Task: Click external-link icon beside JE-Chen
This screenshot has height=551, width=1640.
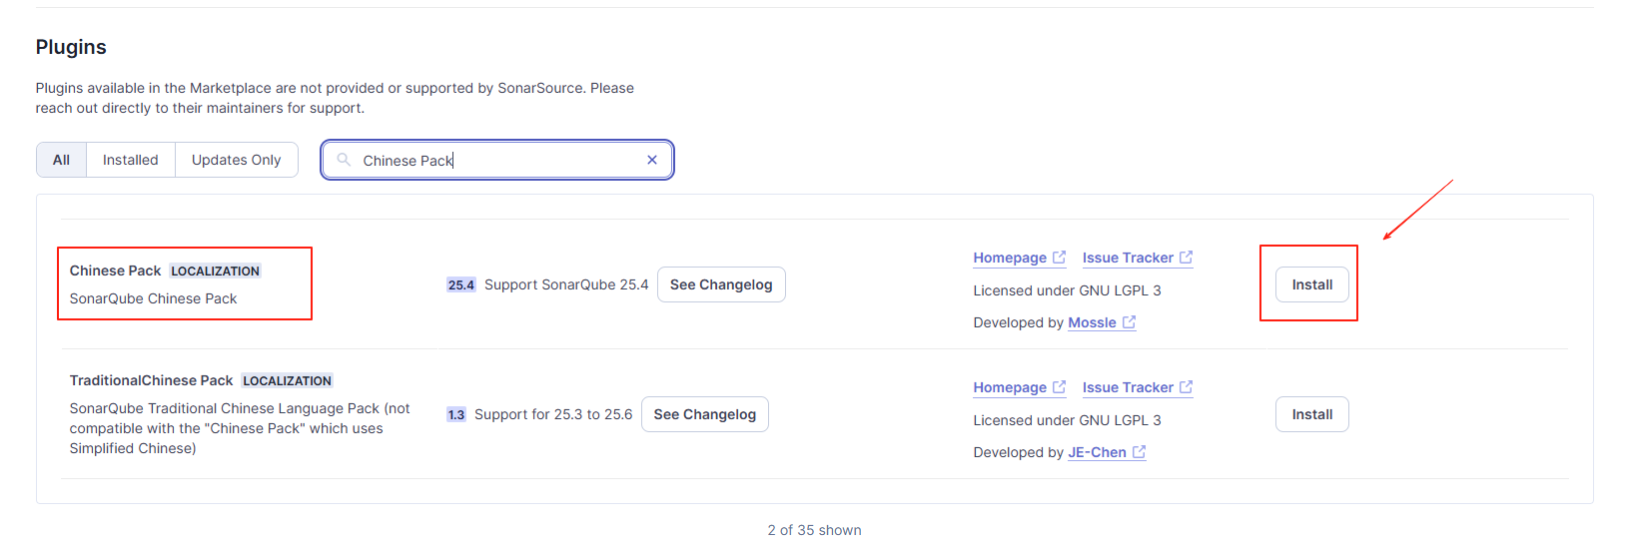Action: [1139, 452]
